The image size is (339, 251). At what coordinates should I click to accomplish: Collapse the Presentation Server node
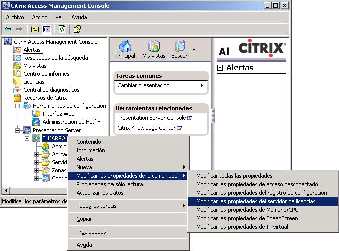point(17,130)
